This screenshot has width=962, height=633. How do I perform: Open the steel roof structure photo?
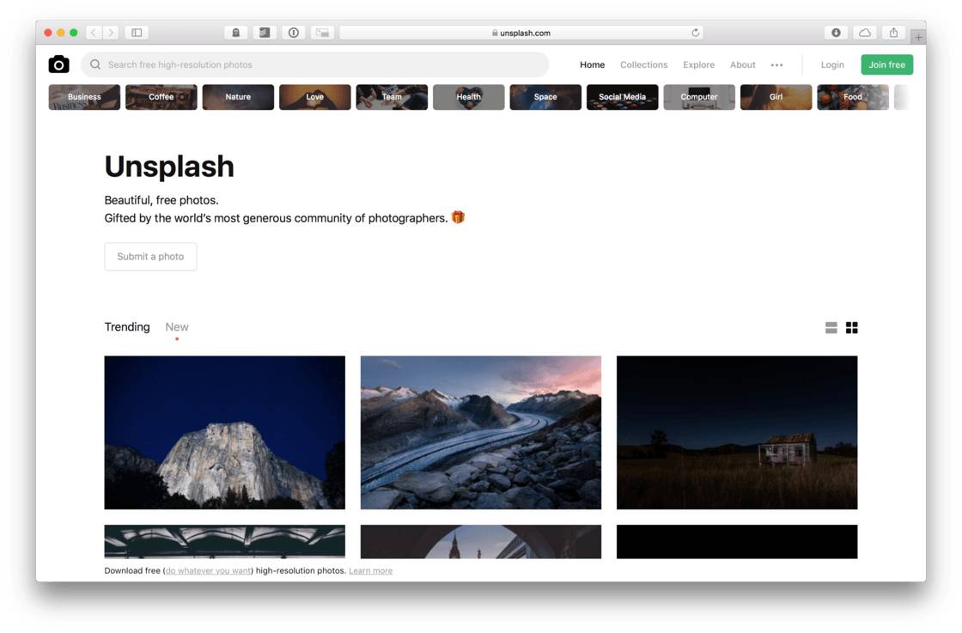224,542
